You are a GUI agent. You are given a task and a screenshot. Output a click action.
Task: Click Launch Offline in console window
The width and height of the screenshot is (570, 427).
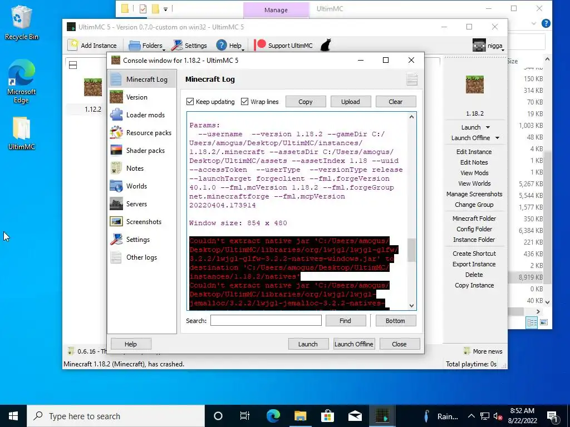[353, 344]
